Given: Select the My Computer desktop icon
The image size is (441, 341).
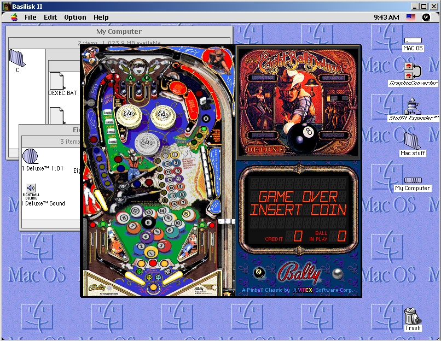Looking at the screenshot, I should coord(413,180).
